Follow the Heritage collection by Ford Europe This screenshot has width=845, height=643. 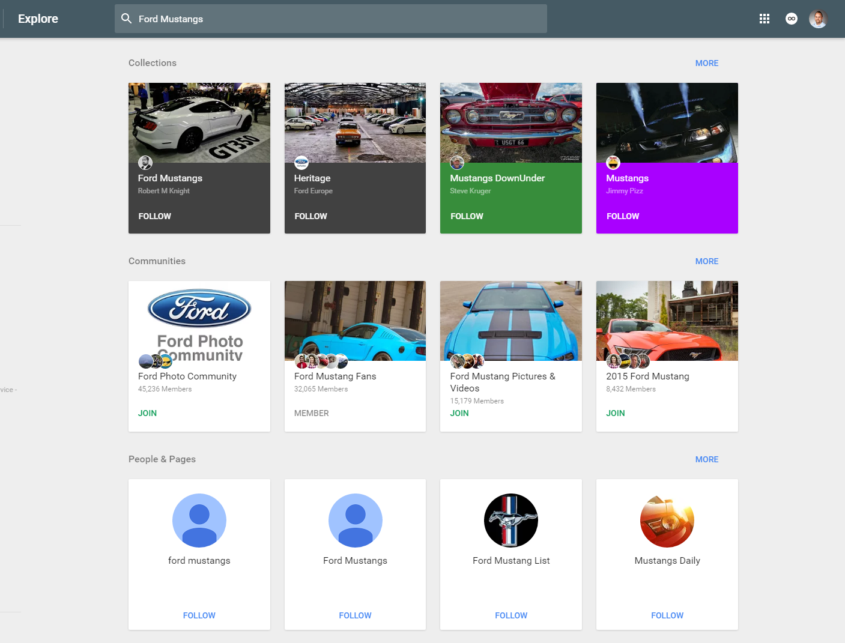(x=310, y=216)
